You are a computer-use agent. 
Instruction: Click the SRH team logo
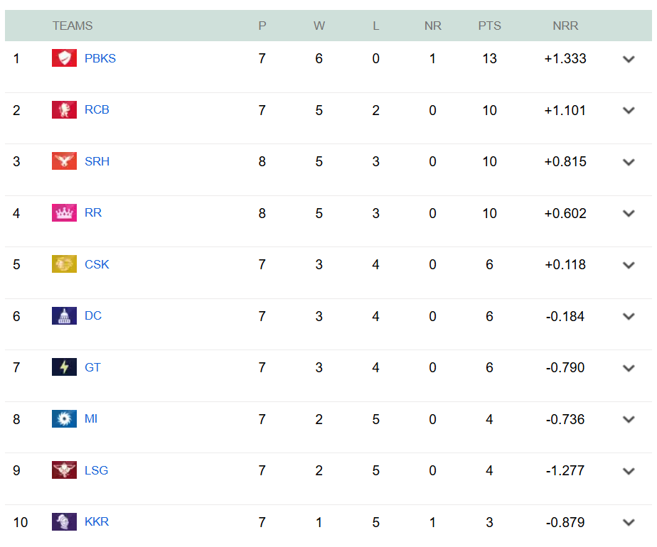(x=64, y=161)
